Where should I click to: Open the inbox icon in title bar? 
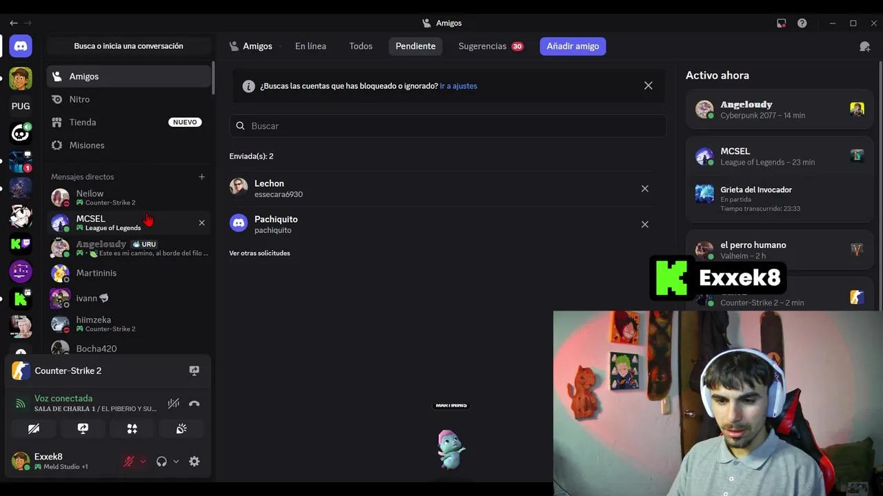(781, 23)
